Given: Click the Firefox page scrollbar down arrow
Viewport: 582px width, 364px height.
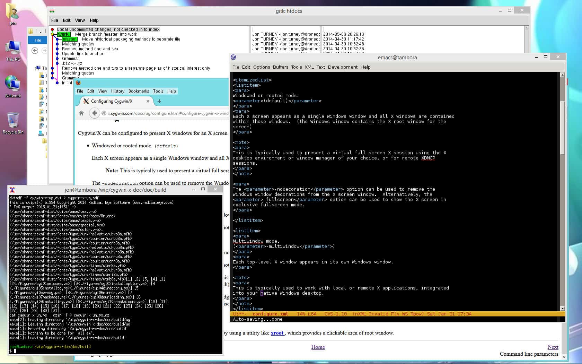Looking at the screenshot, I should (564, 357).
